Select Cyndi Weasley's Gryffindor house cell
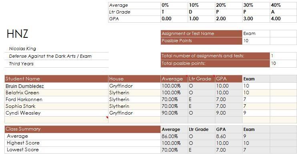This screenshot has width=297, height=154. (134, 113)
